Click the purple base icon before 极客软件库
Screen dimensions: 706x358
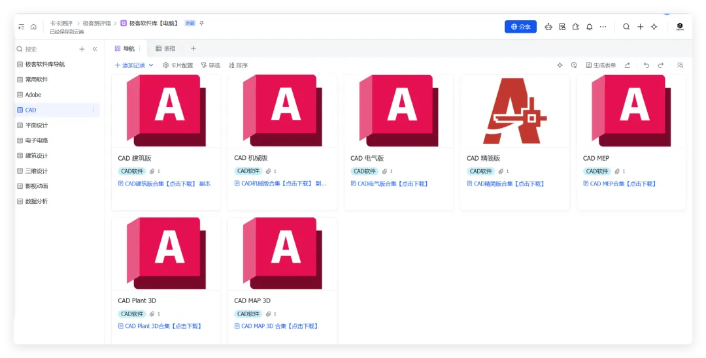tap(124, 24)
